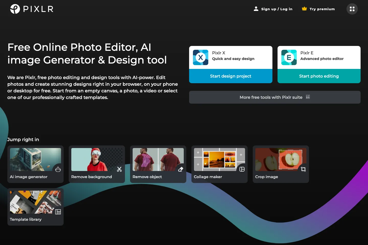The image size is (368, 245).
Task: Click the 'Template library' label
Action: point(26,219)
